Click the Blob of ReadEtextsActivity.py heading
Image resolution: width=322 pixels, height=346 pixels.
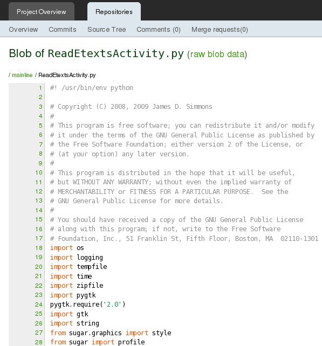[x=97, y=53]
